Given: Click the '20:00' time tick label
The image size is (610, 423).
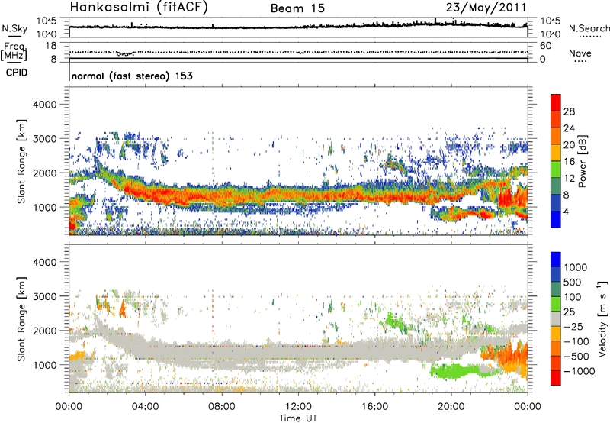Looking at the screenshot, I should point(451,407).
